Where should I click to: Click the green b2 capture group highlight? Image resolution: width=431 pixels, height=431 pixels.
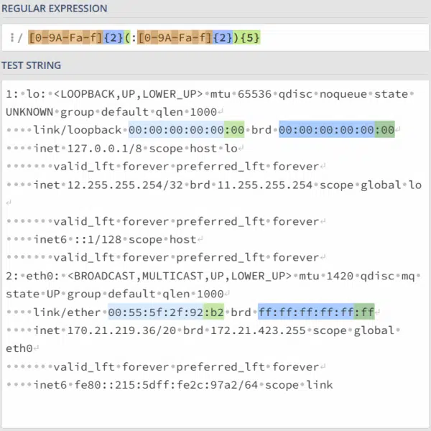215,312
